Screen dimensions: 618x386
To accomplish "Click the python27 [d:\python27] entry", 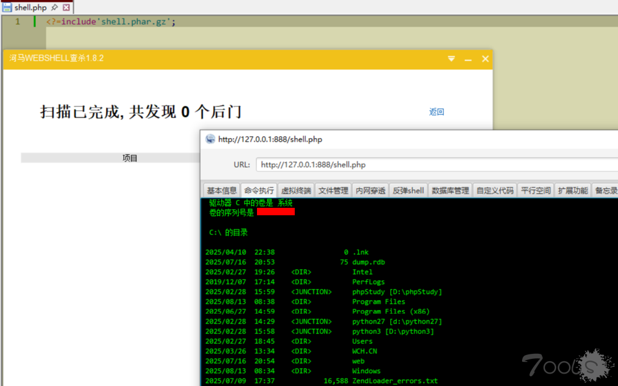I will [x=398, y=322].
